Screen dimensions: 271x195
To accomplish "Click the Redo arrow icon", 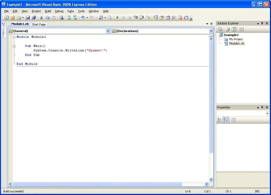I will (x=92, y=17).
